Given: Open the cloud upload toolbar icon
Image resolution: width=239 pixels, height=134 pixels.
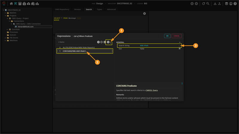Looking at the screenshot, I should click(x=28, y=4).
